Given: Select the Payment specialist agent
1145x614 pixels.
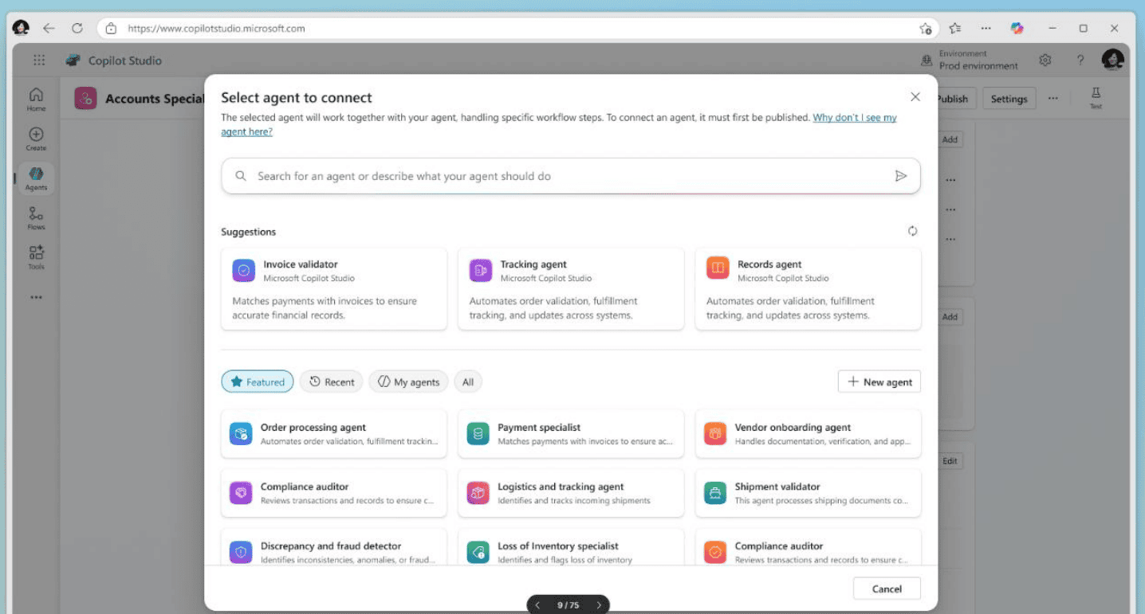Looking at the screenshot, I should click(571, 434).
